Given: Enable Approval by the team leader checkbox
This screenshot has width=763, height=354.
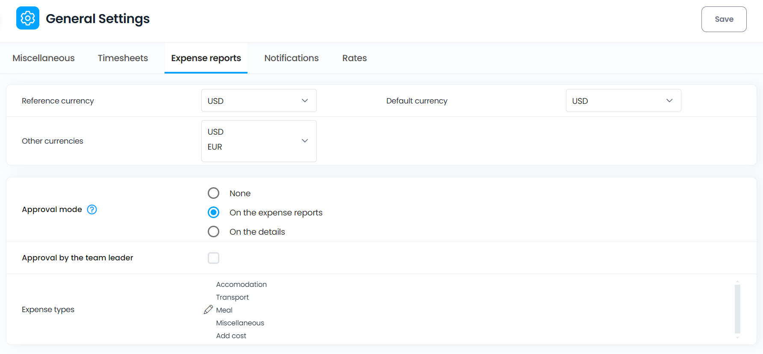Looking at the screenshot, I should pos(213,258).
